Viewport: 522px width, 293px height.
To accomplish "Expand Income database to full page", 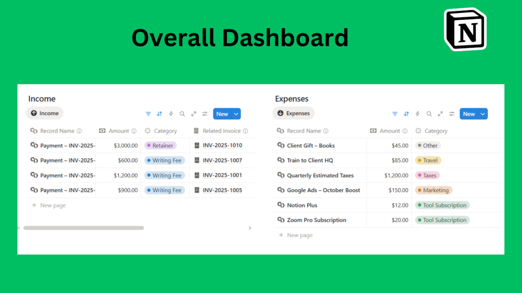I will point(193,114).
